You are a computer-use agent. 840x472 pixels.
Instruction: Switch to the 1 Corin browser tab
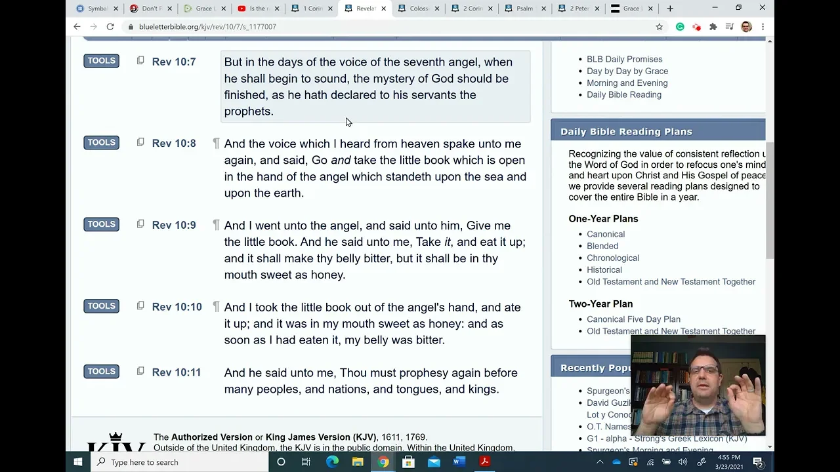[x=311, y=9]
